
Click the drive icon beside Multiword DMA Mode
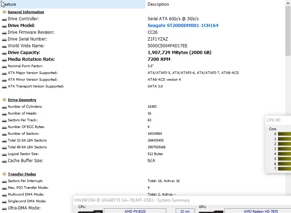click(4, 195)
